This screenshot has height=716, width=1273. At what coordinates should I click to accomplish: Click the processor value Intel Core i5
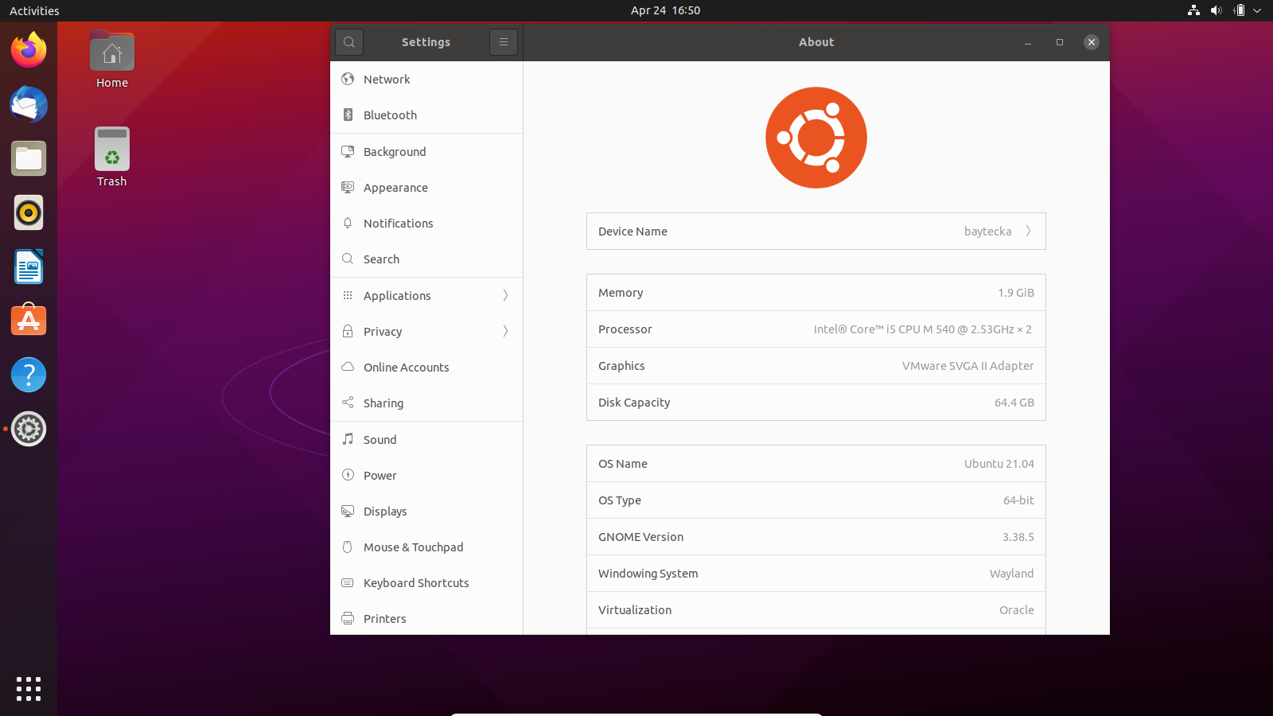923,329
